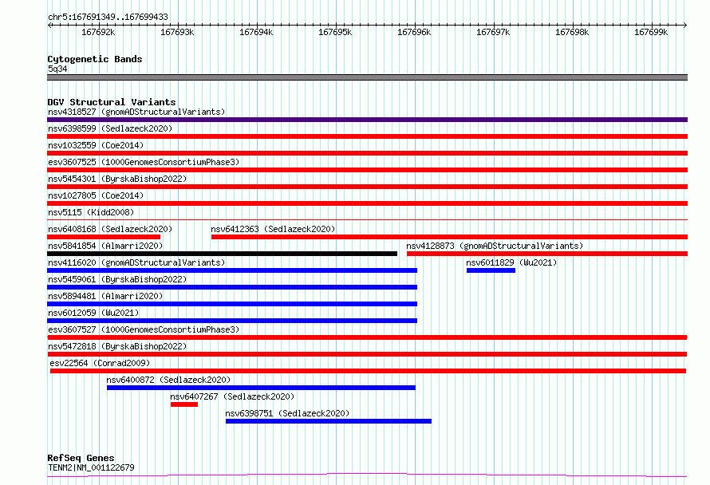Select the nsv5472818 (ByrskaBishop2022) label

(x=117, y=346)
